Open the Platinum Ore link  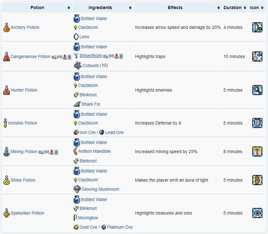coord(119,227)
